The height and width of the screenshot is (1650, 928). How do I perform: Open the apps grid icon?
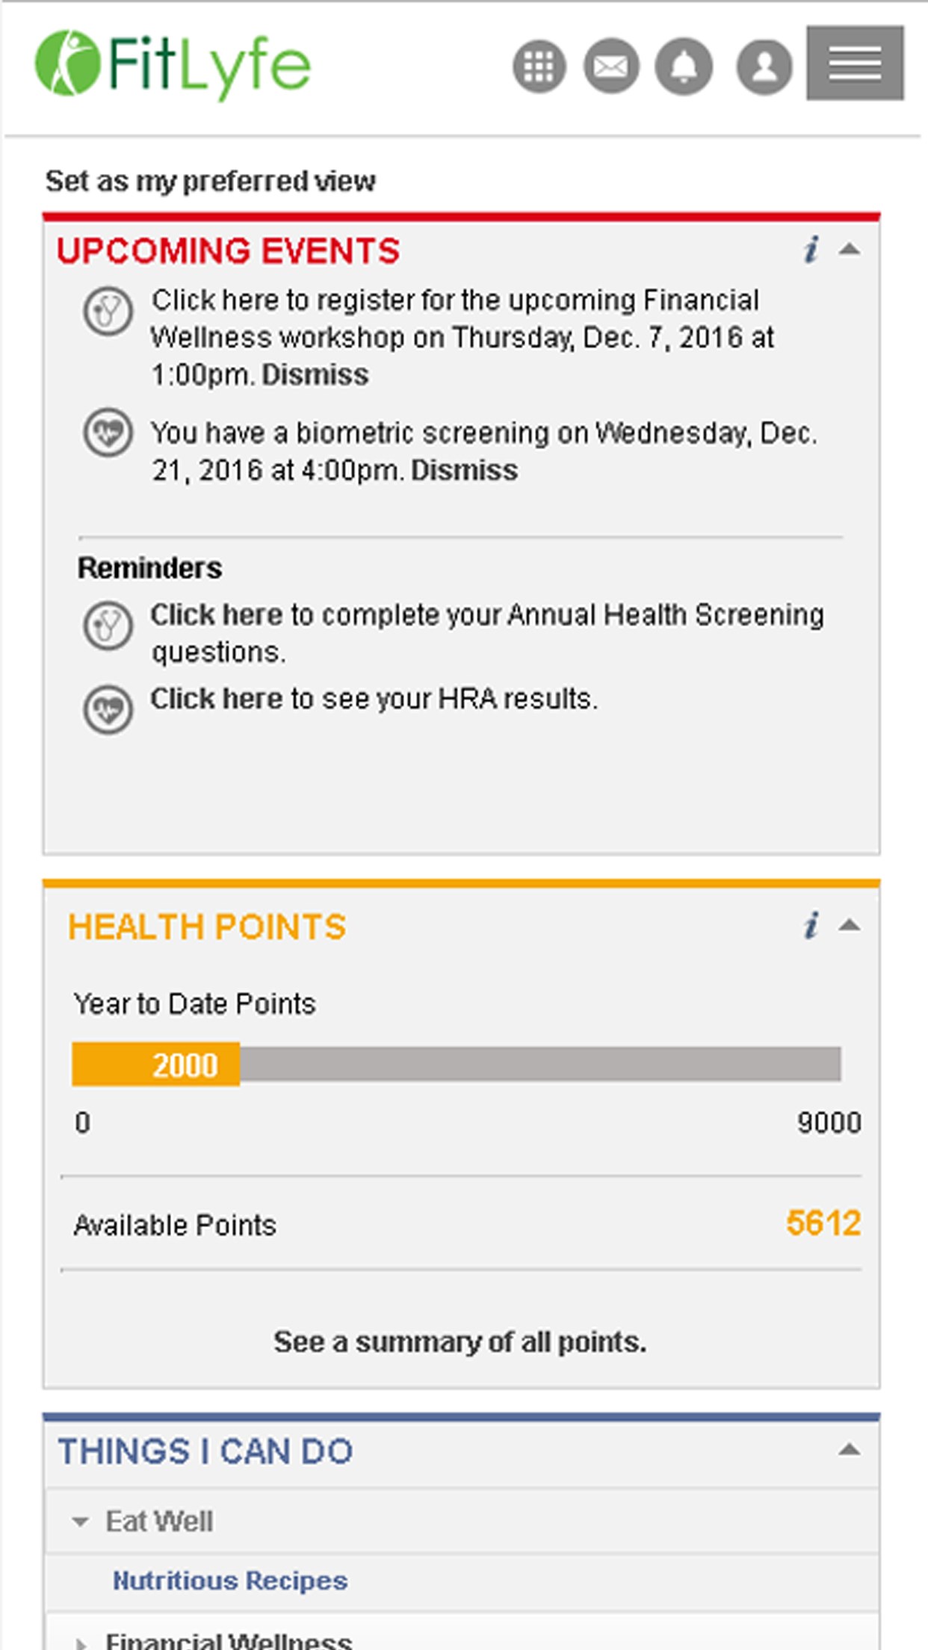[539, 67]
